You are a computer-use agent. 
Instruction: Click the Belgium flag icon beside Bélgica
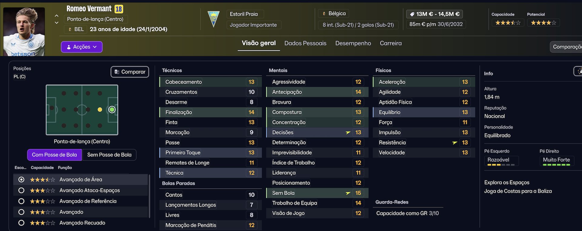(x=324, y=14)
